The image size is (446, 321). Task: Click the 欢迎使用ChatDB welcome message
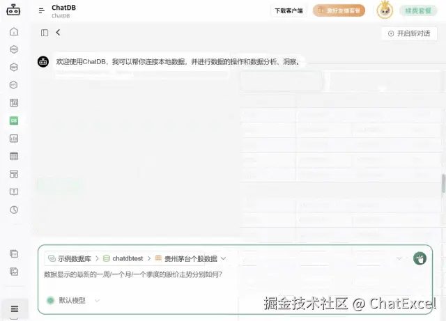click(x=178, y=62)
